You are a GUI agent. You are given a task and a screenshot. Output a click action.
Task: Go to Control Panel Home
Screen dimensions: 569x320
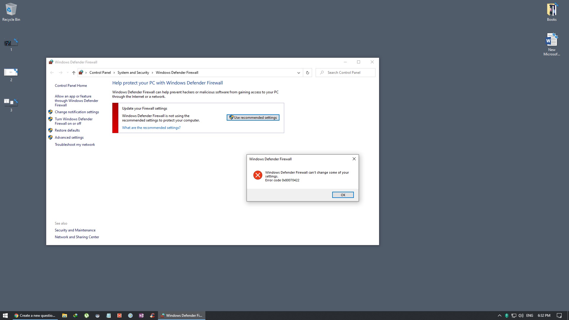click(71, 86)
